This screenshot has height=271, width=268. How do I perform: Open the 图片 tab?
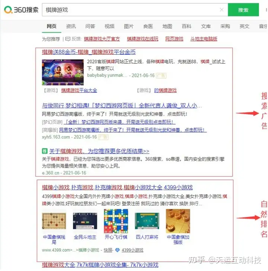[x=129, y=26]
